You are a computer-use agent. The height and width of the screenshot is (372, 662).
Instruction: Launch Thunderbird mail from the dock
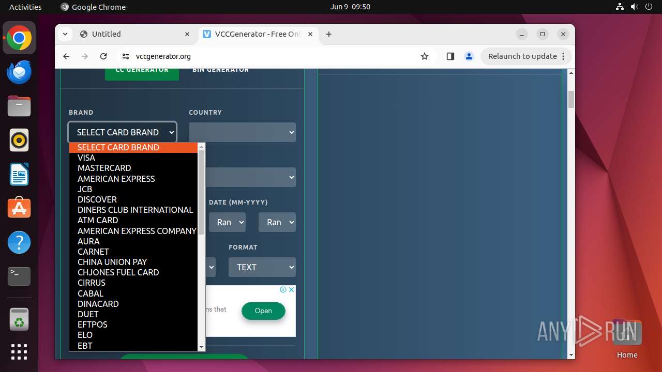click(x=19, y=72)
